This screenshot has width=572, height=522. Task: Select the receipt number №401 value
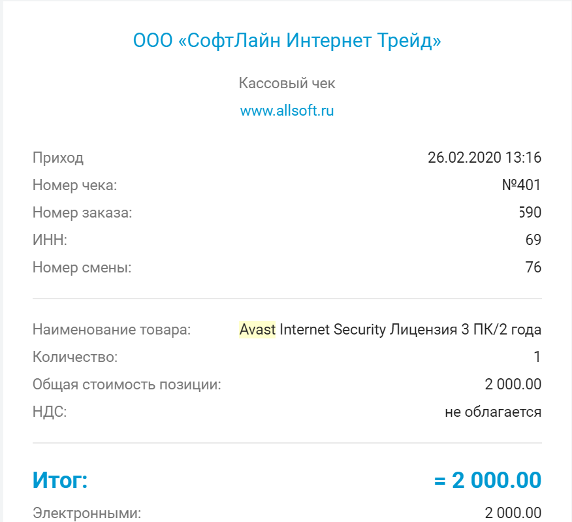tap(521, 185)
